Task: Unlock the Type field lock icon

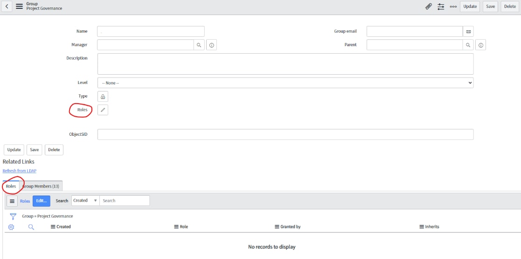Action: click(103, 97)
